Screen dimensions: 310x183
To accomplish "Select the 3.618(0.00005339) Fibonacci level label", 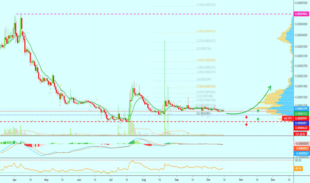I will (206, 5).
